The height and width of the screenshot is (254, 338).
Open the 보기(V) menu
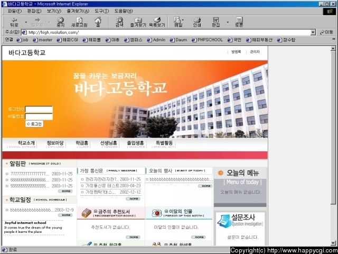54,11
